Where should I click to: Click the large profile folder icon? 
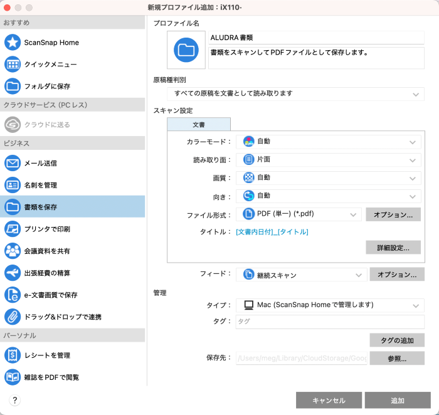point(186,50)
